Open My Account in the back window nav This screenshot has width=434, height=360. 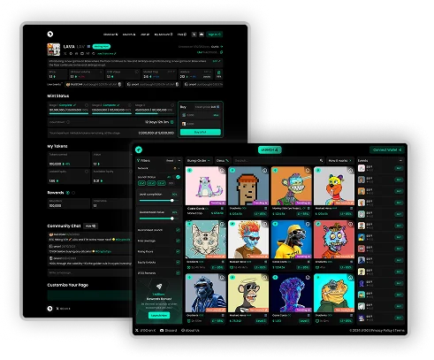(164, 34)
